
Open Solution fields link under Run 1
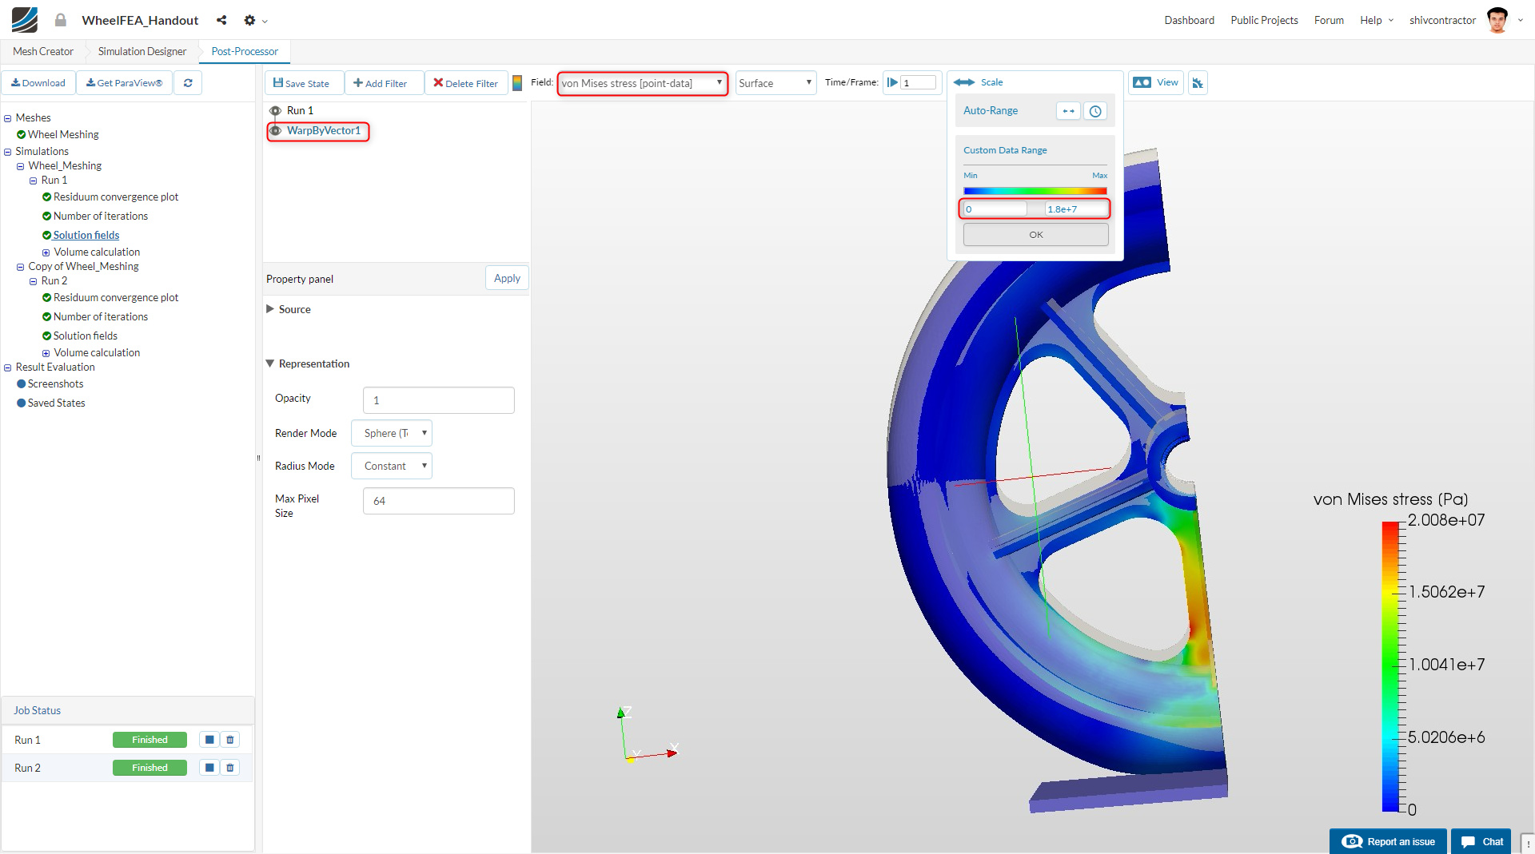point(86,236)
